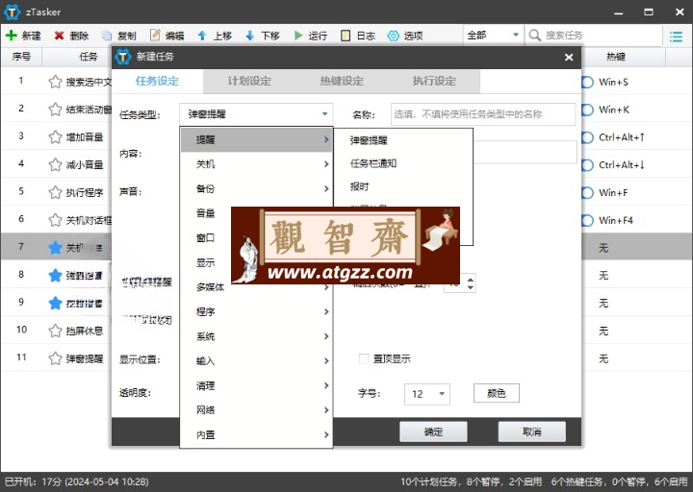Close the 新建任务 dialog
The height and width of the screenshot is (492, 693).
coord(569,57)
